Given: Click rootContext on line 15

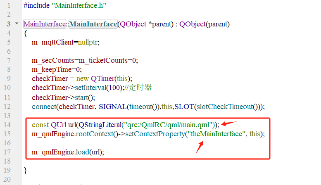Looking at the screenshot, I should pos(95,134).
